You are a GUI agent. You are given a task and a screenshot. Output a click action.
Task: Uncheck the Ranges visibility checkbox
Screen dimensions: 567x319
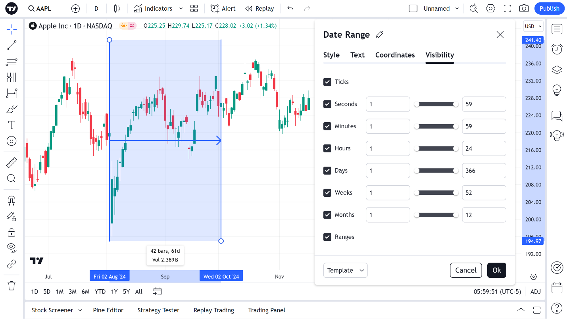327,237
